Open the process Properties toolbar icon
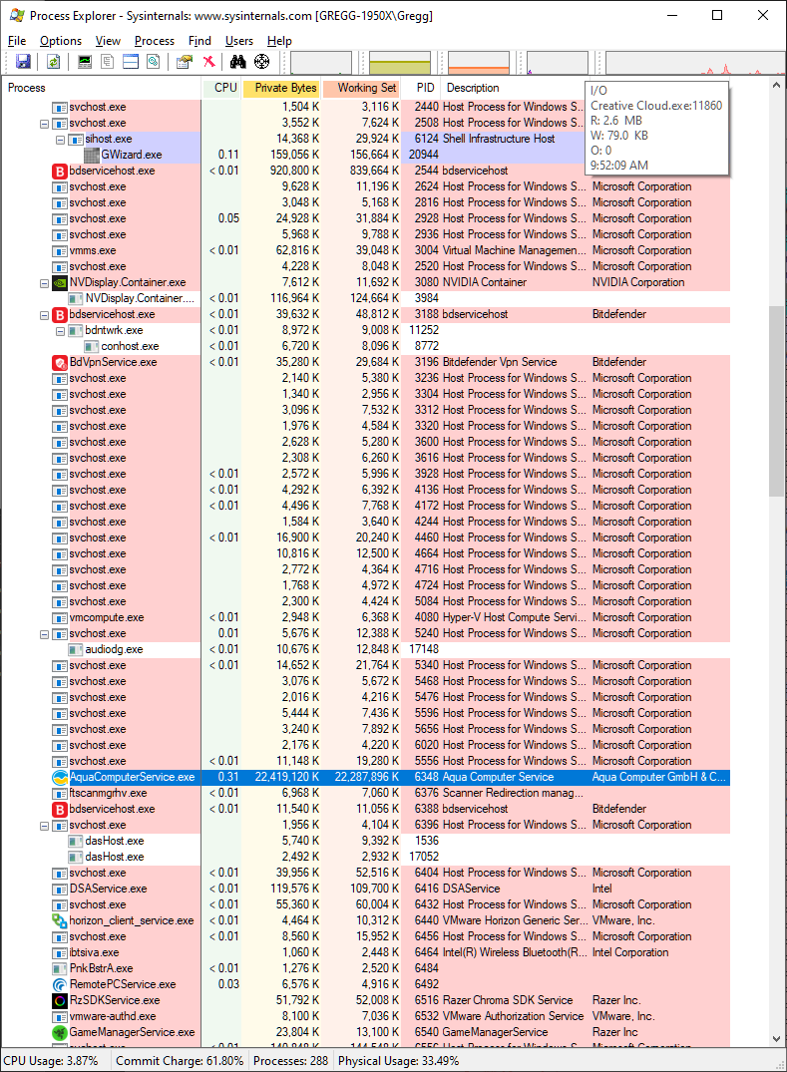The height and width of the screenshot is (1072, 787). click(185, 62)
